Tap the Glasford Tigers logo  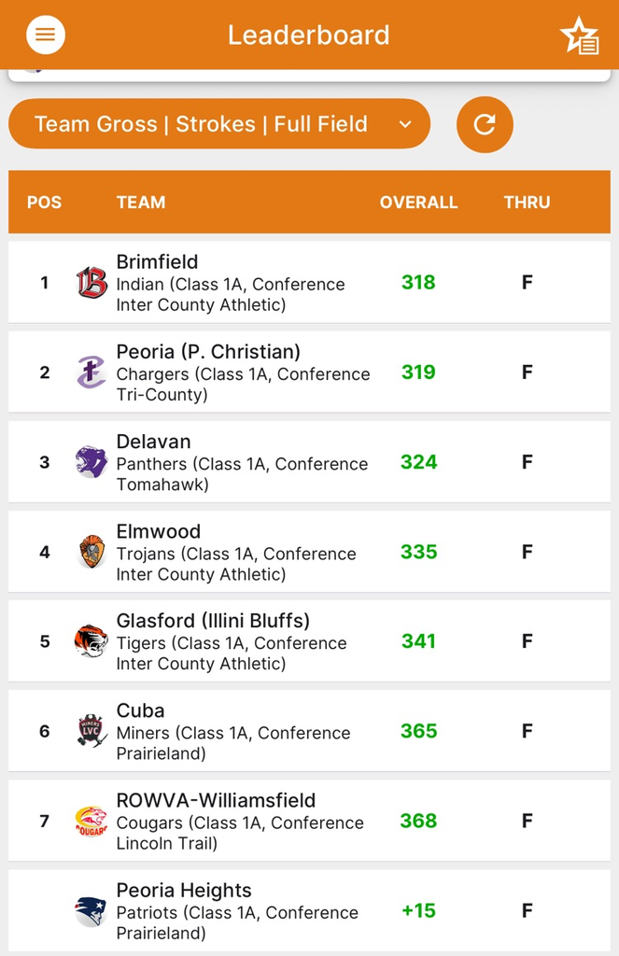click(x=91, y=641)
